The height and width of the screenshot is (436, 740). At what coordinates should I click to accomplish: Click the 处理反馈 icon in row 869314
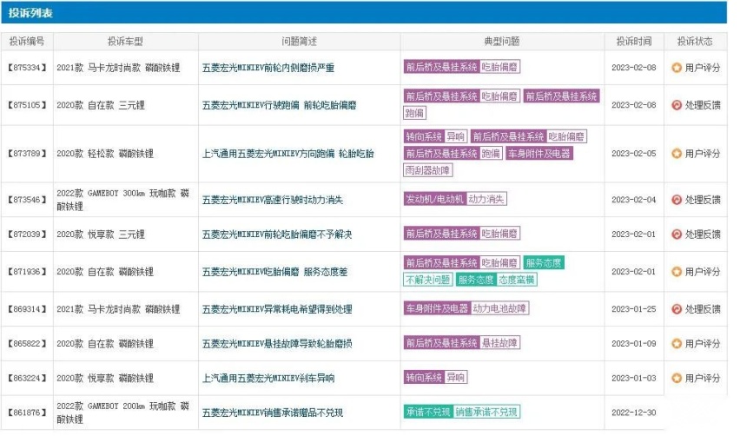tap(677, 309)
